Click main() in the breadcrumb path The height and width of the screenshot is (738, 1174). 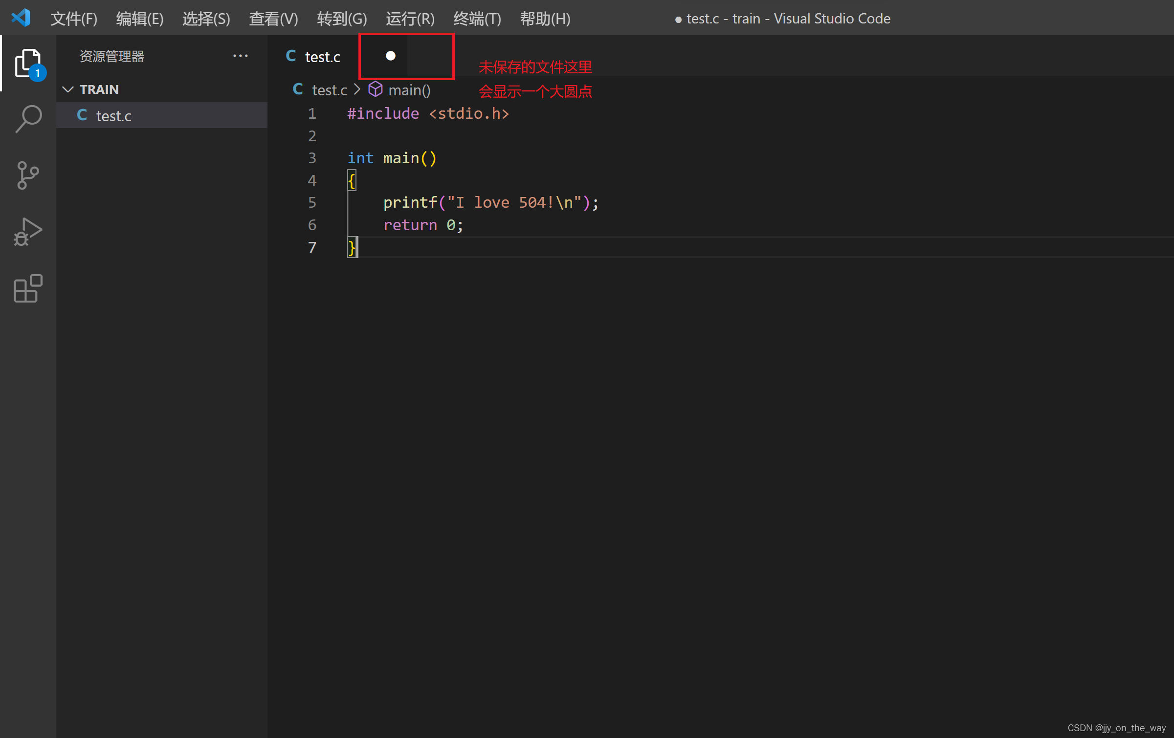click(409, 90)
